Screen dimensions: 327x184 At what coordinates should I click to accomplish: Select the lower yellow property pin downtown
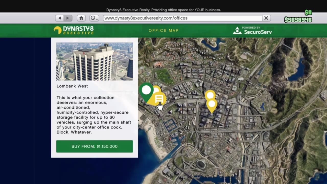212,104
